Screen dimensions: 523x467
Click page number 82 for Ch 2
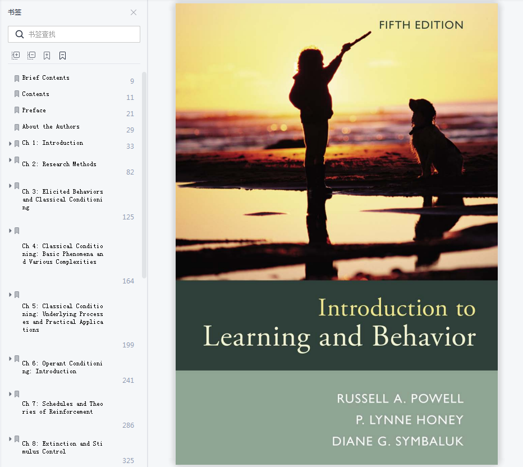click(x=130, y=172)
